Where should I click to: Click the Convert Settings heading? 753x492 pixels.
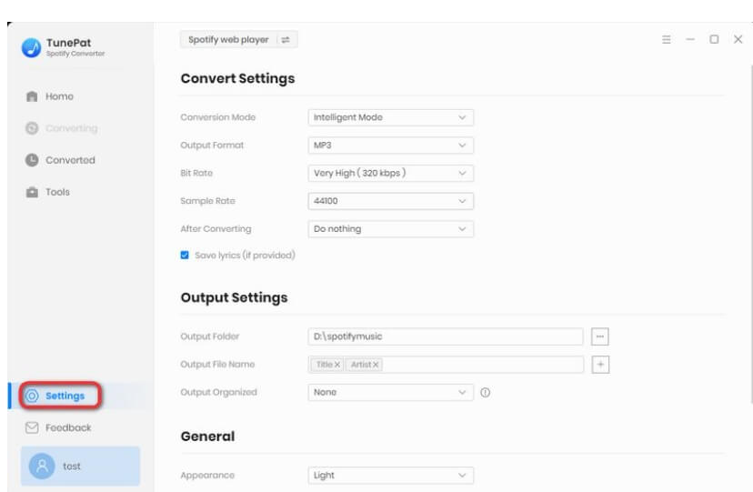click(x=237, y=78)
